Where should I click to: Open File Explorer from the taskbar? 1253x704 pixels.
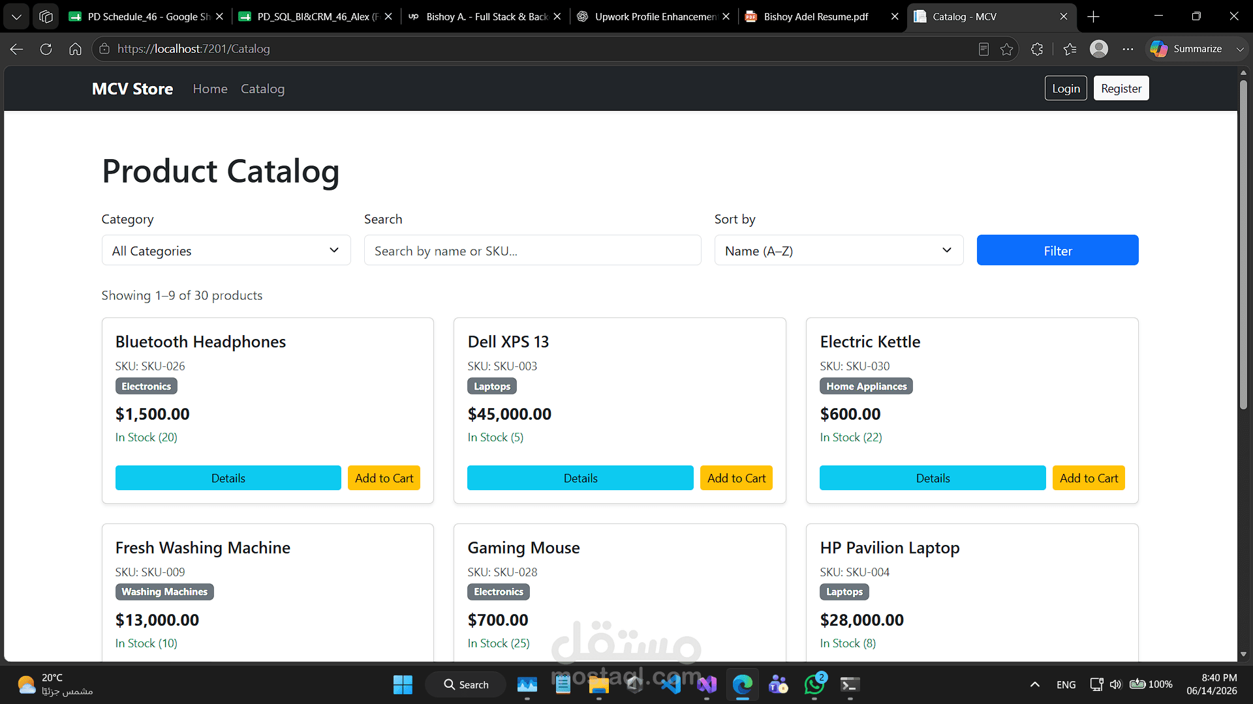pyautogui.click(x=598, y=684)
